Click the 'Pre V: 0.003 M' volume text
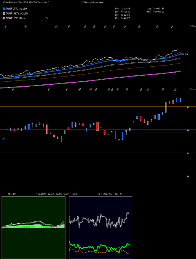Image resolution: width=196 pixels, height=259 pixels. (155, 12)
